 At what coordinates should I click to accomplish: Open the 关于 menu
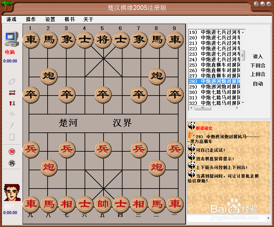click(x=88, y=19)
